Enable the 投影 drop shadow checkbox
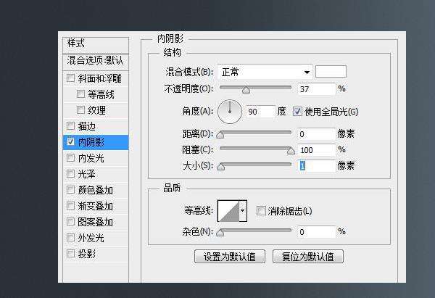The image size is (435, 298). 70,254
